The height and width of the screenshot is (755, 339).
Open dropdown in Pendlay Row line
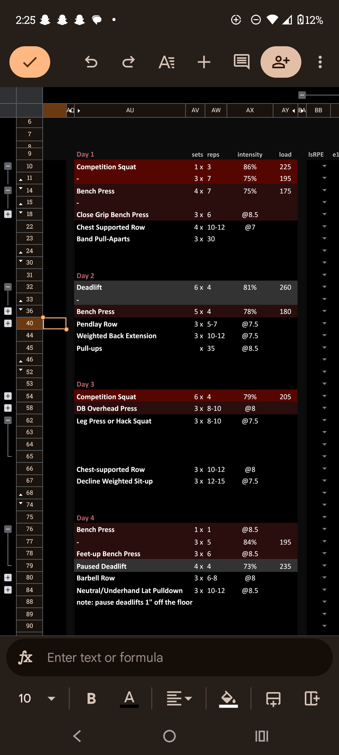click(x=325, y=323)
